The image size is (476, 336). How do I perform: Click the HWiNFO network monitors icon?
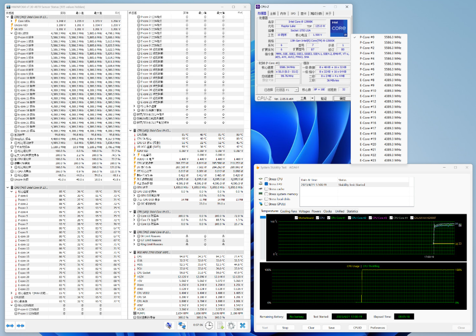point(182,325)
